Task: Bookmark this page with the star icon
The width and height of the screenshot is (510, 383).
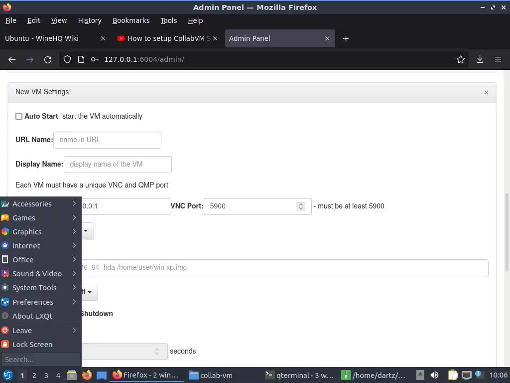Action: coord(461,59)
